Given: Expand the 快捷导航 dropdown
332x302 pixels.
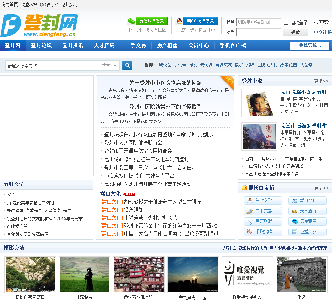Looking at the screenshot, I should [310, 46].
